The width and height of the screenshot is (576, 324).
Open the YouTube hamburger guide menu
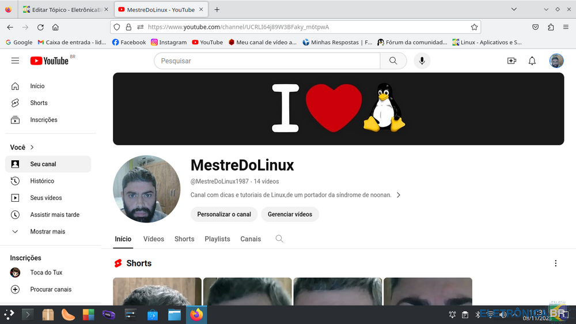pos(16,61)
